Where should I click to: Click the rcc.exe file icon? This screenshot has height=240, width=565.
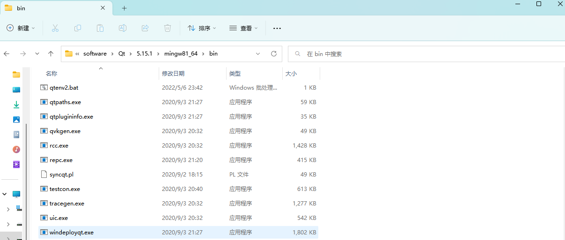[44, 145]
